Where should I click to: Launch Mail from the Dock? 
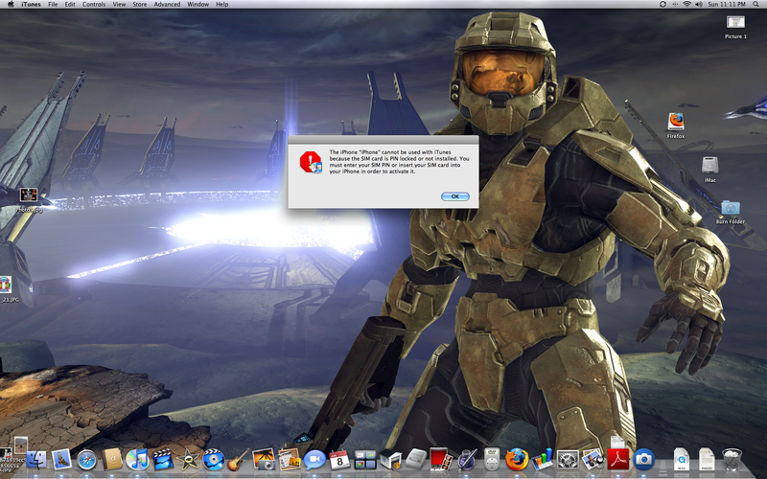pyautogui.click(x=61, y=460)
